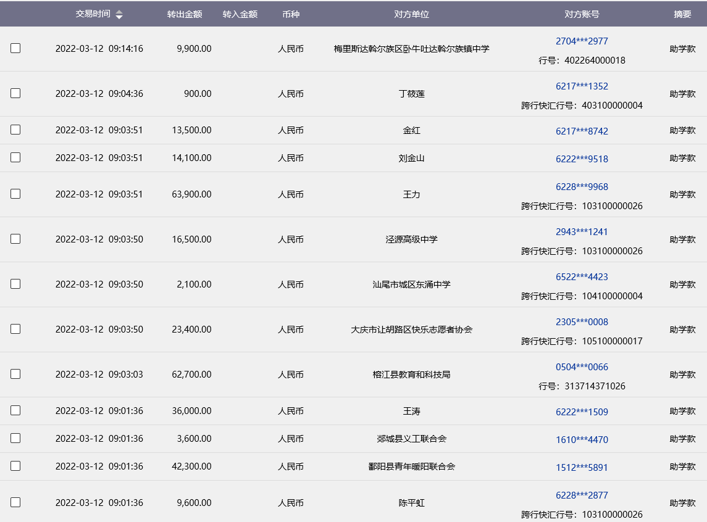Click the 转出金额 column header

(x=185, y=14)
